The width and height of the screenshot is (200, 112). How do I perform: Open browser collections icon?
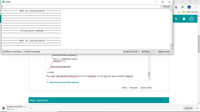click(176, 7)
